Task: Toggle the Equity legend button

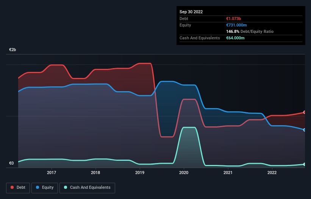Action: point(45,188)
